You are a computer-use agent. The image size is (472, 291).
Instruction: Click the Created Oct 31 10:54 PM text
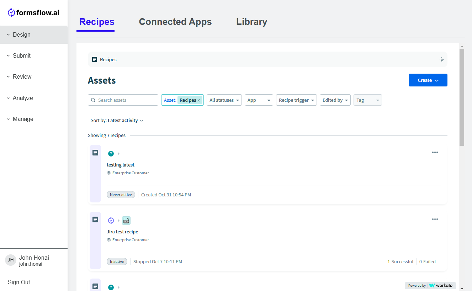166,195
